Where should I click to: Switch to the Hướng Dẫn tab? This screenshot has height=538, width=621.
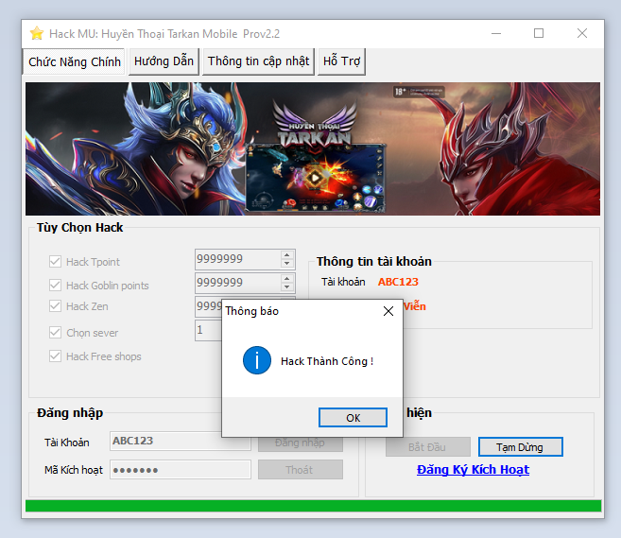pyautogui.click(x=164, y=61)
